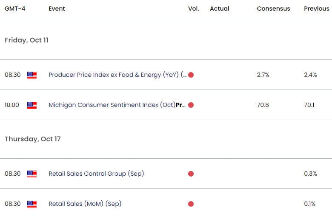
Task: Click the Vol. column header
Action: click(194, 8)
